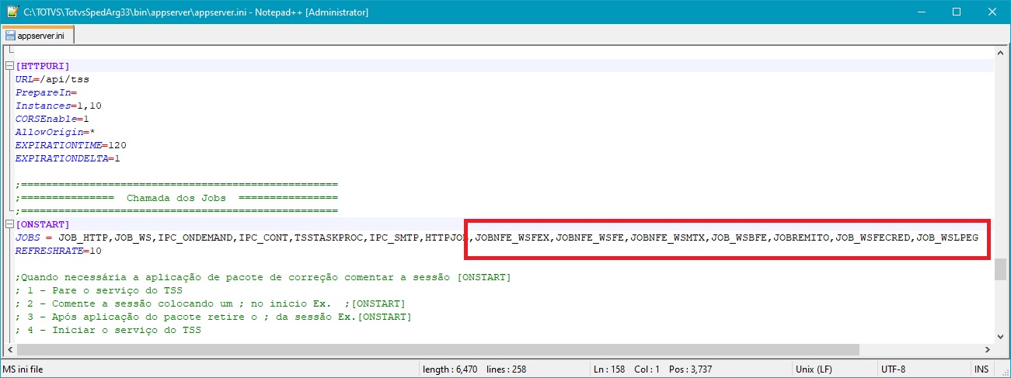The width and height of the screenshot is (1011, 378).
Task: Click the AllowOrigin=* line
Action: point(56,132)
